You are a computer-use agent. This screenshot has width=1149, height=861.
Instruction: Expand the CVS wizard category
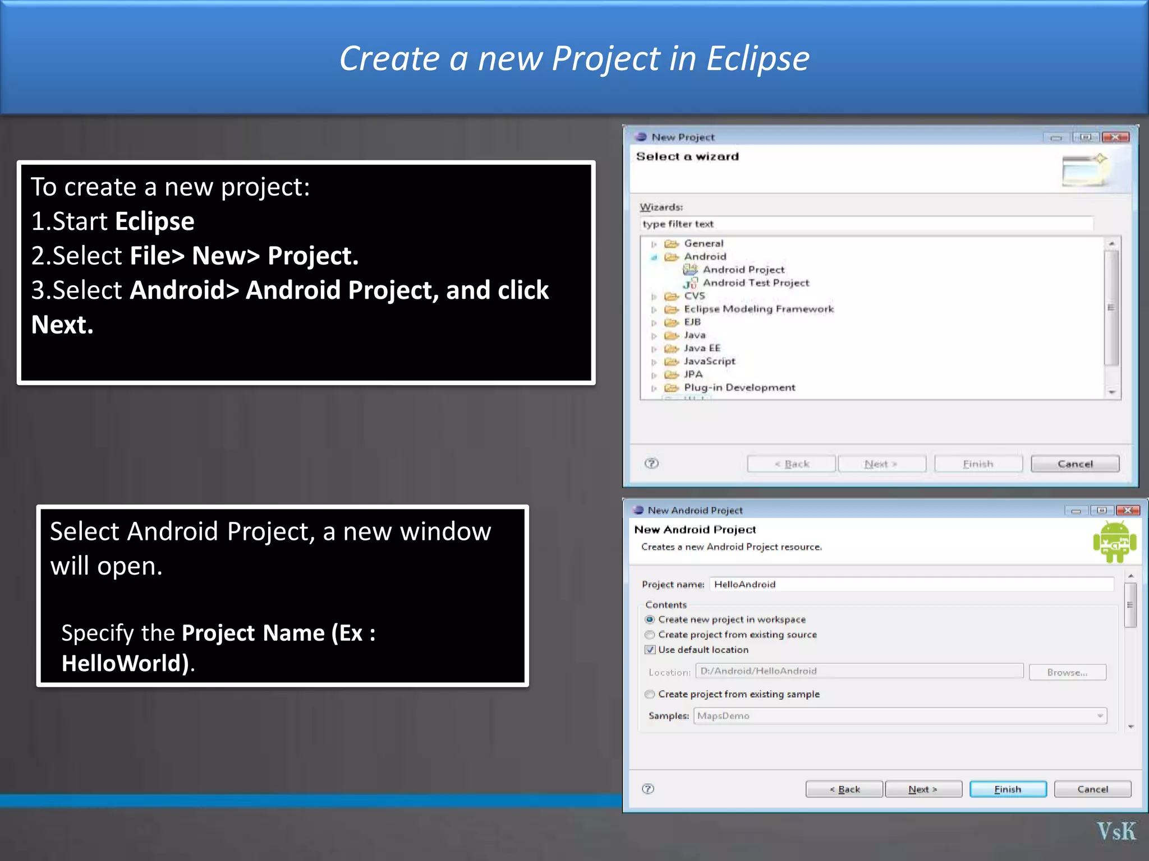[654, 297]
